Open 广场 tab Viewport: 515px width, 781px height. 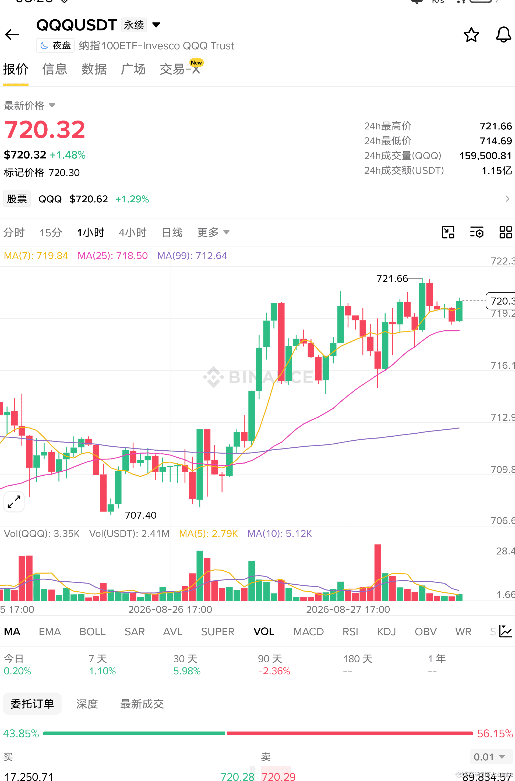(133, 69)
